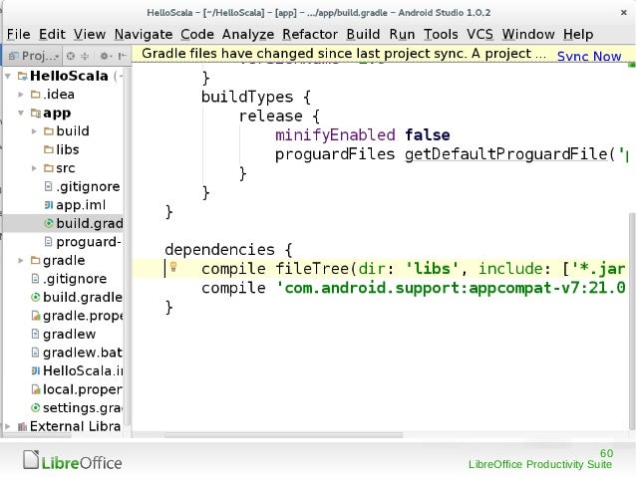The height and width of the screenshot is (477, 636).
Task: Click the External Libraries icon
Action: [22, 426]
